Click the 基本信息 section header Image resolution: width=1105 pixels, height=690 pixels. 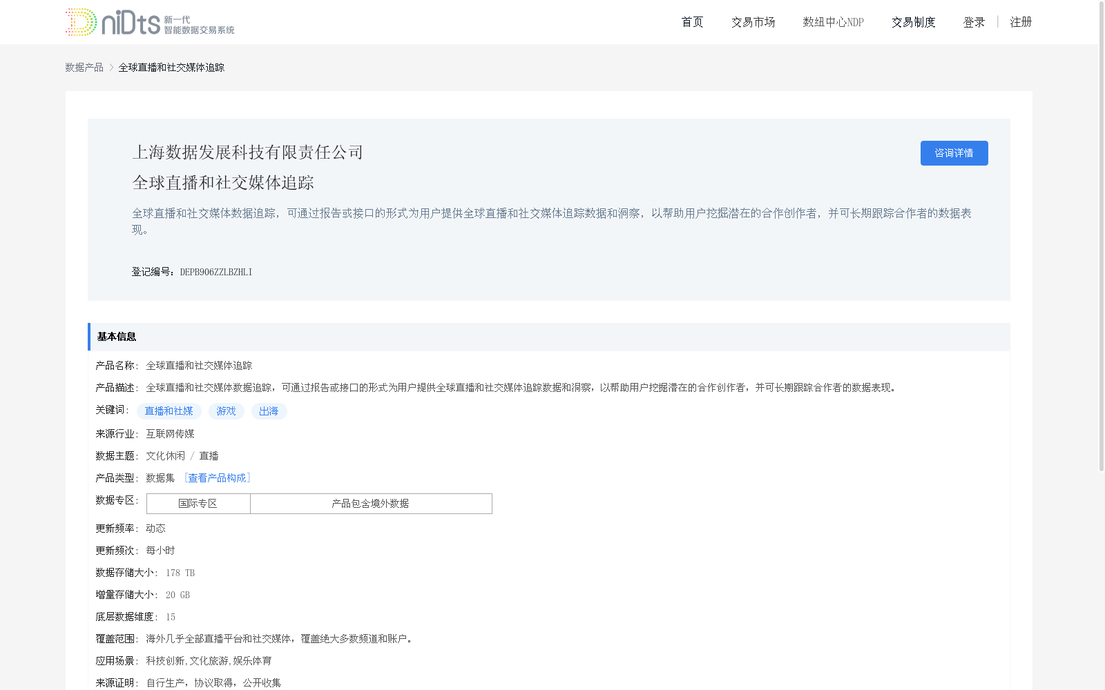tap(549, 337)
